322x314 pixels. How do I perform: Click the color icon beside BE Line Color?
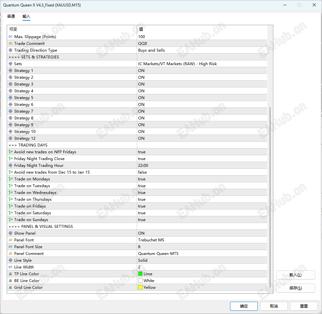10,281
